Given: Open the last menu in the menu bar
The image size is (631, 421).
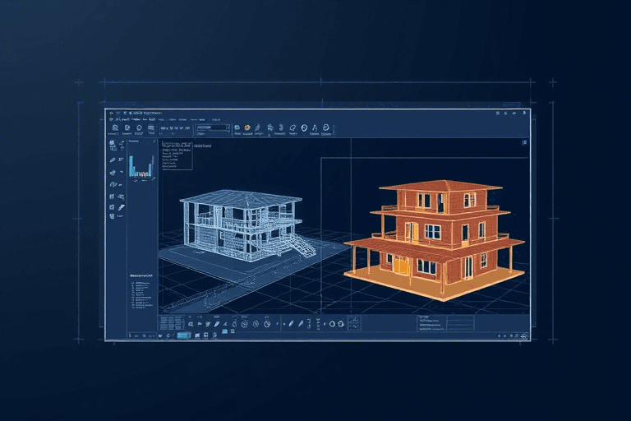Looking at the screenshot, I should tap(216, 119).
